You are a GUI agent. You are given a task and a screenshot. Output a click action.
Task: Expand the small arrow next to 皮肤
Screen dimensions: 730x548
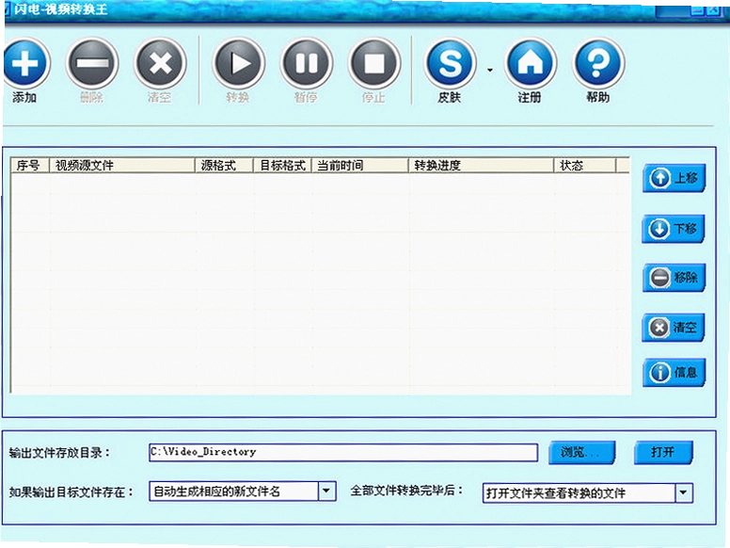(490, 71)
